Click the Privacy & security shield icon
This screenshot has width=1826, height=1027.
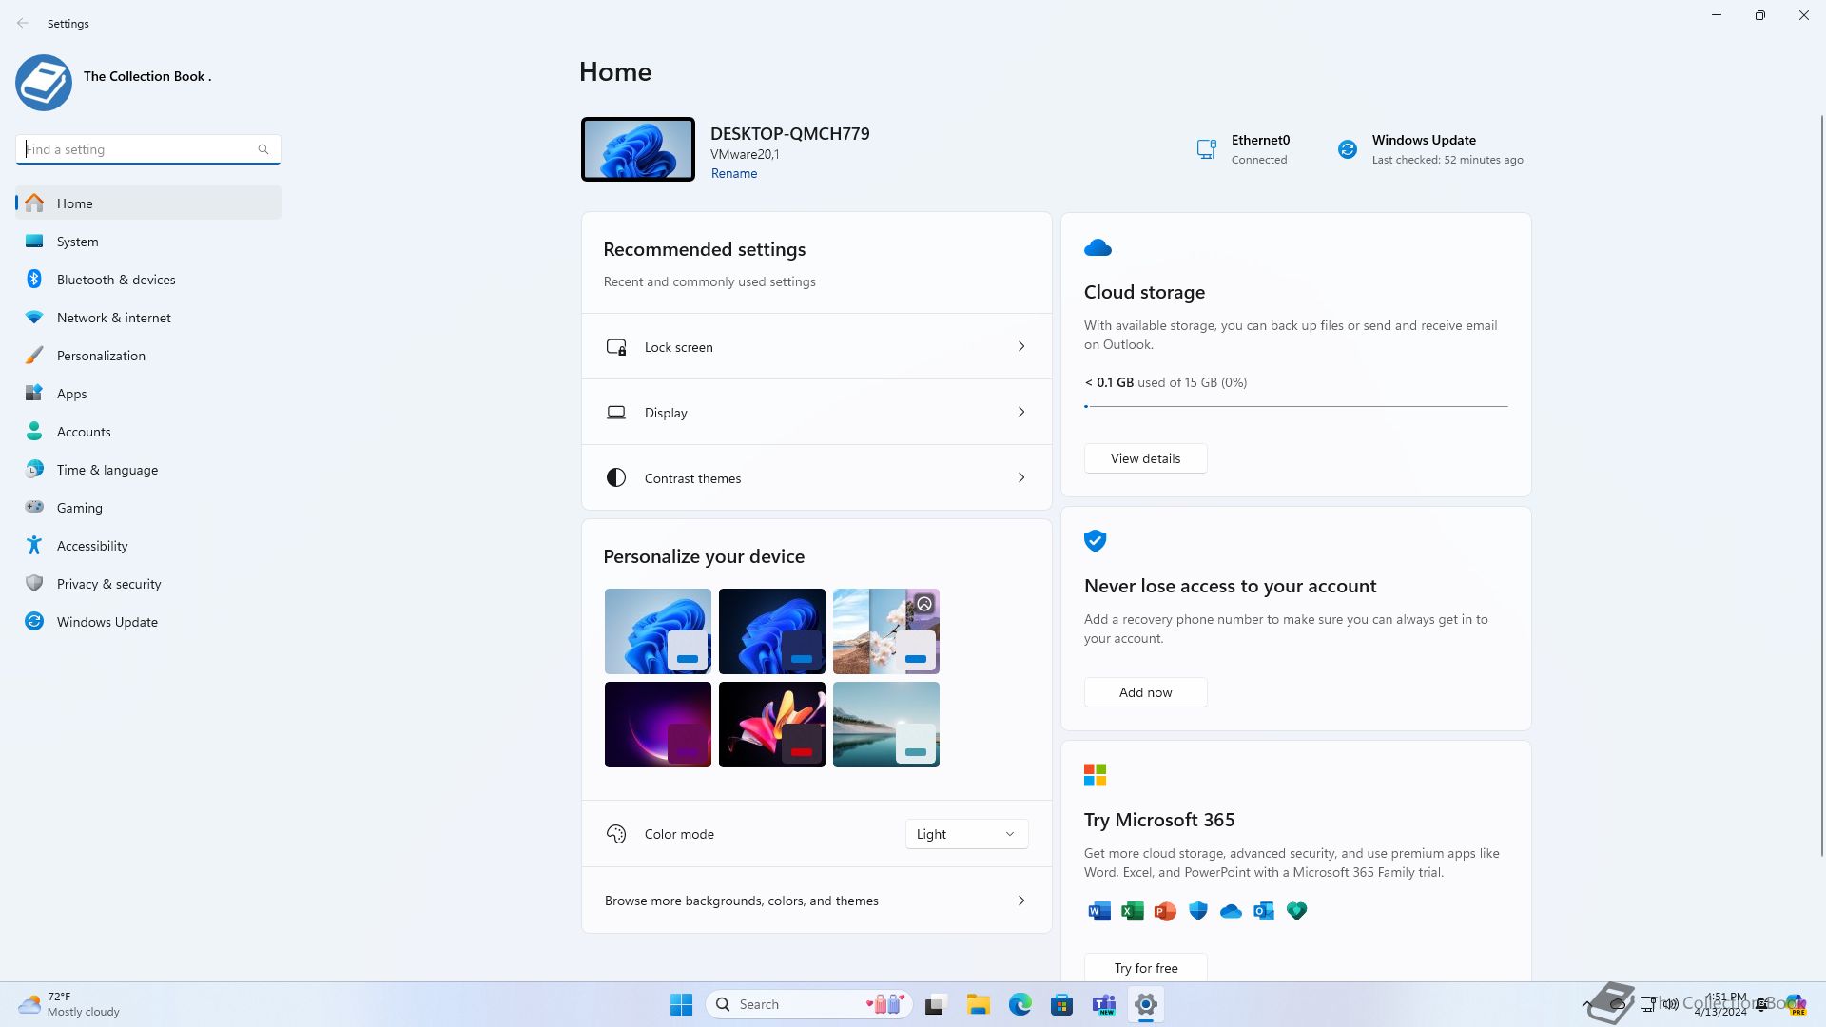(x=34, y=584)
